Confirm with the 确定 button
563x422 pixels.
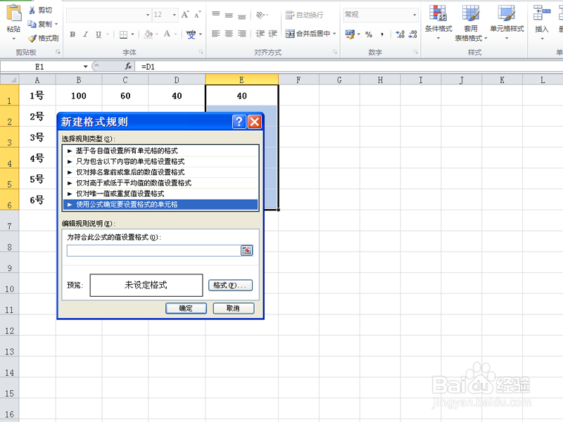[186, 308]
